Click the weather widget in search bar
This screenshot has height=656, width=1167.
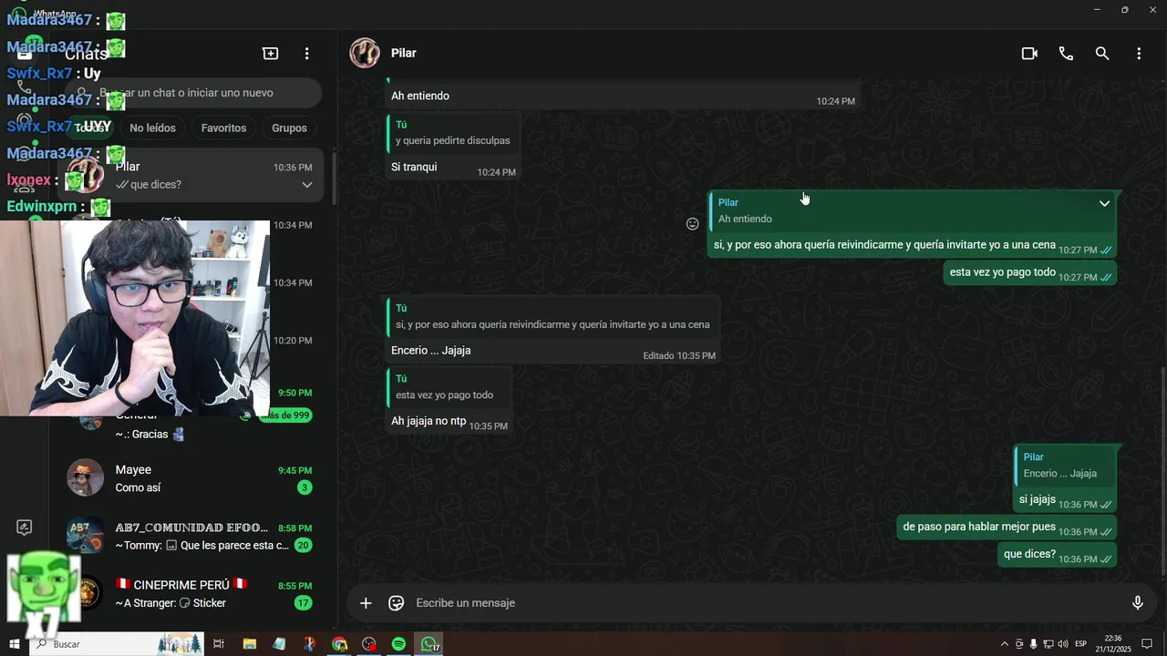coord(180,644)
